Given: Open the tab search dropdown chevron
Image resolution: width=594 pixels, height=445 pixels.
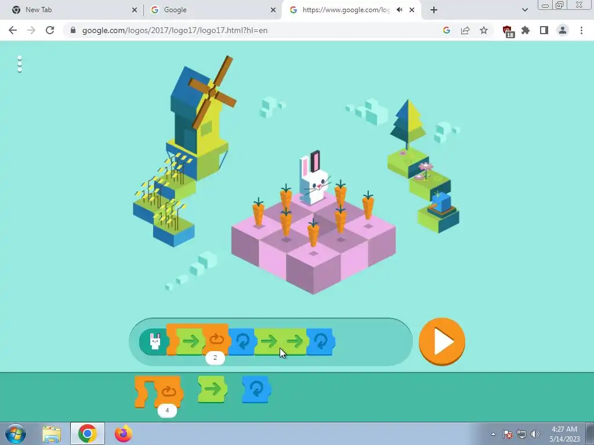Looking at the screenshot, I should point(524,10).
